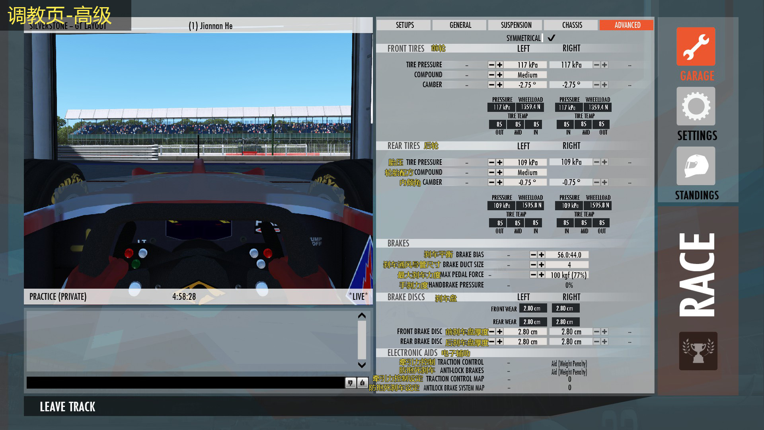764x430 pixels.
Task: Click handbrake pressure 0% value
Action: (569, 285)
